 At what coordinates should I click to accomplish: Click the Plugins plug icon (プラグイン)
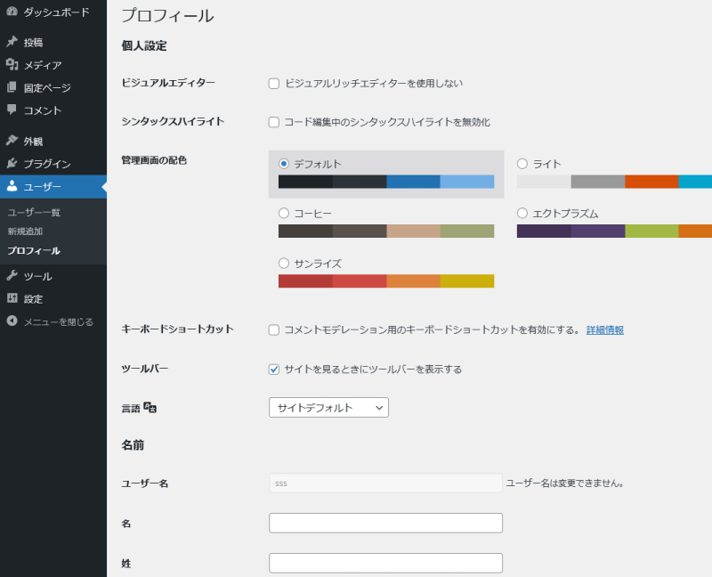12,164
